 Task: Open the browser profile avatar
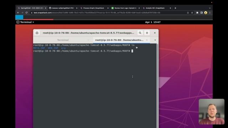tap(206, 13)
